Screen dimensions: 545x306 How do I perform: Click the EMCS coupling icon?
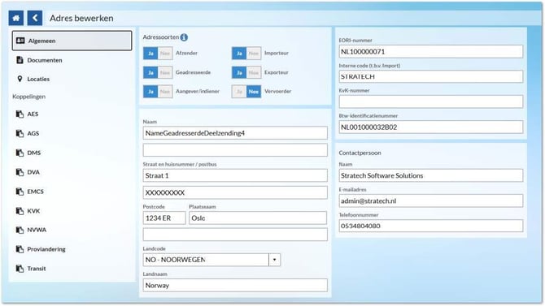tap(20, 192)
